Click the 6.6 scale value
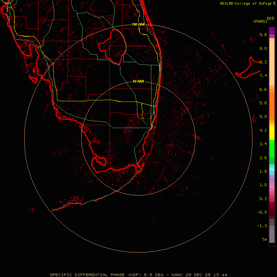The width and height of the screenshot is (277, 277). click(x=263, y=89)
